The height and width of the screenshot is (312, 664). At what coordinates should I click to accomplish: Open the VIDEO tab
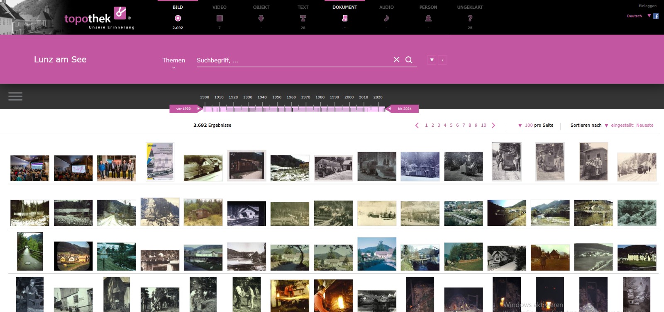click(220, 7)
